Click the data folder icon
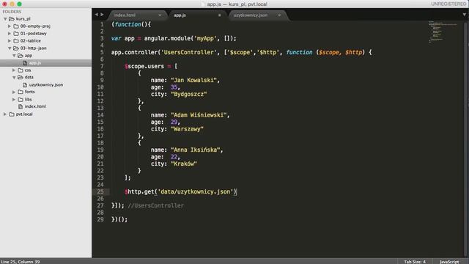This screenshot has height=264, width=469. click(21, 78)
